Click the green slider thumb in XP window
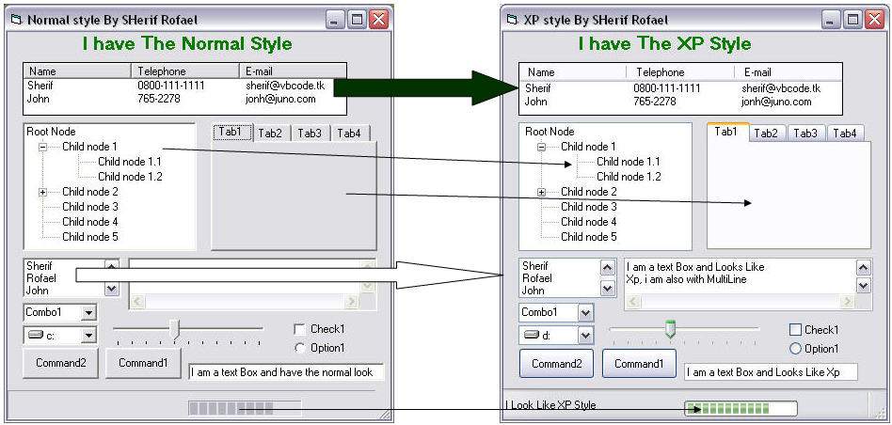 670,328
